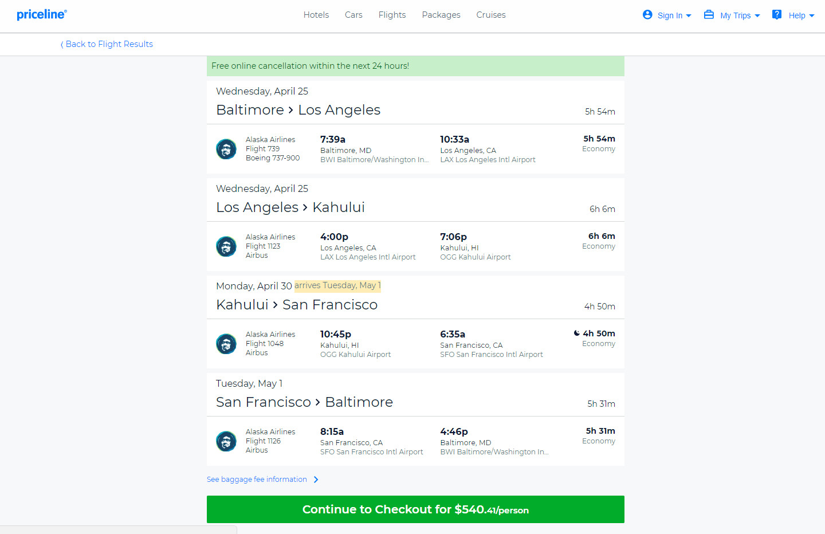Image resolution: width=825 pixels, height=534 pixels.
Task: Click 'Monday, April 30' date text
Action: [x=254, y=286]
